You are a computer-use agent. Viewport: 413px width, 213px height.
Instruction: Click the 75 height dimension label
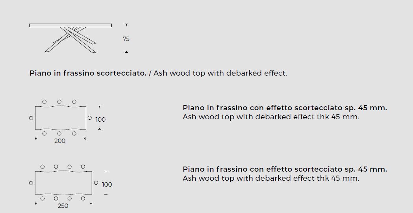(x=126, y=39)
